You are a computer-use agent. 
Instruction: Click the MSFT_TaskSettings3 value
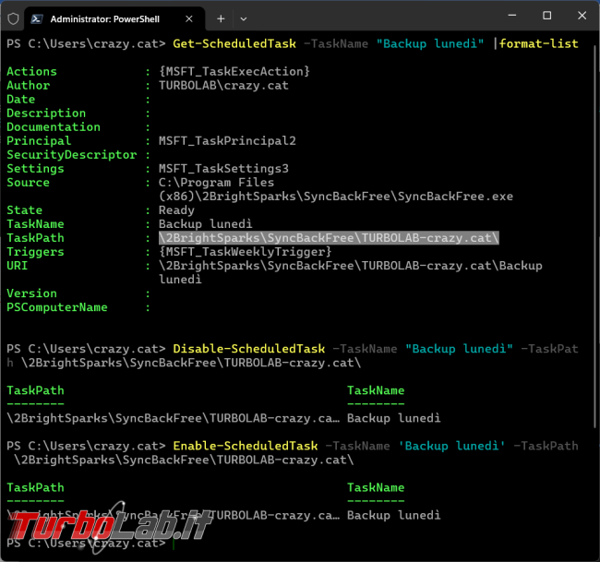[223, 169]
